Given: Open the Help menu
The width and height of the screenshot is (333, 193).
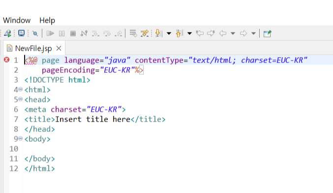Looking at the screenshot, I should (47, 20).
